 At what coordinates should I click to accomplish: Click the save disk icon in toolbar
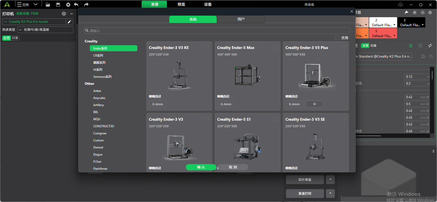pos(58,4)
